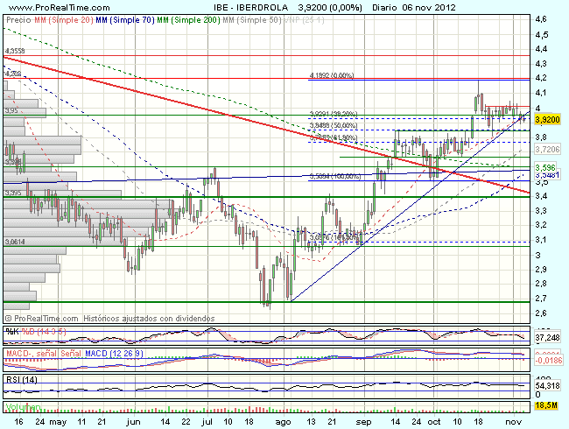
Task: Click the jul date axis label
Action: tap(207, 422)
